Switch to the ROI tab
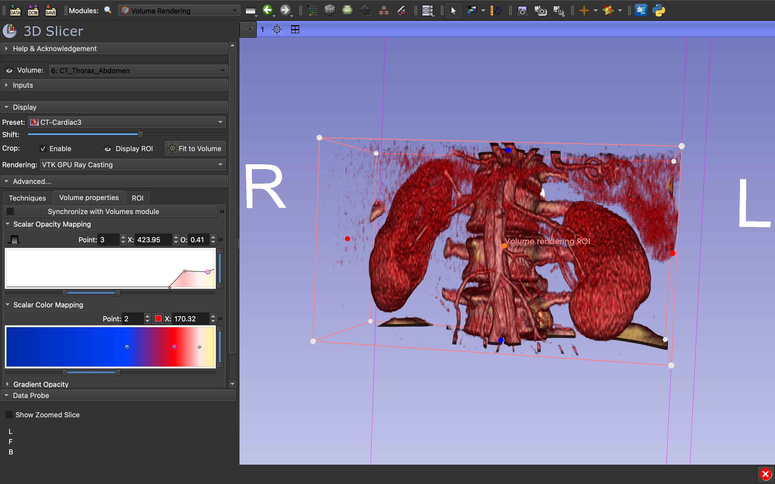Image resolution: width=775 pixels, height=484 pixels. pyautogui.click(x=138, y=198)
